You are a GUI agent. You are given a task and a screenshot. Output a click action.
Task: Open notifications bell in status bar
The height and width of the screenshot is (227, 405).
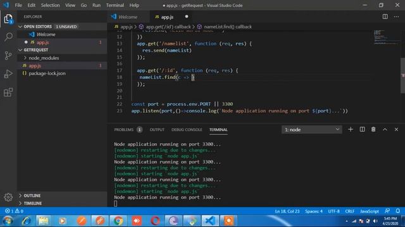pyautogui.click(x=398, y=211)
